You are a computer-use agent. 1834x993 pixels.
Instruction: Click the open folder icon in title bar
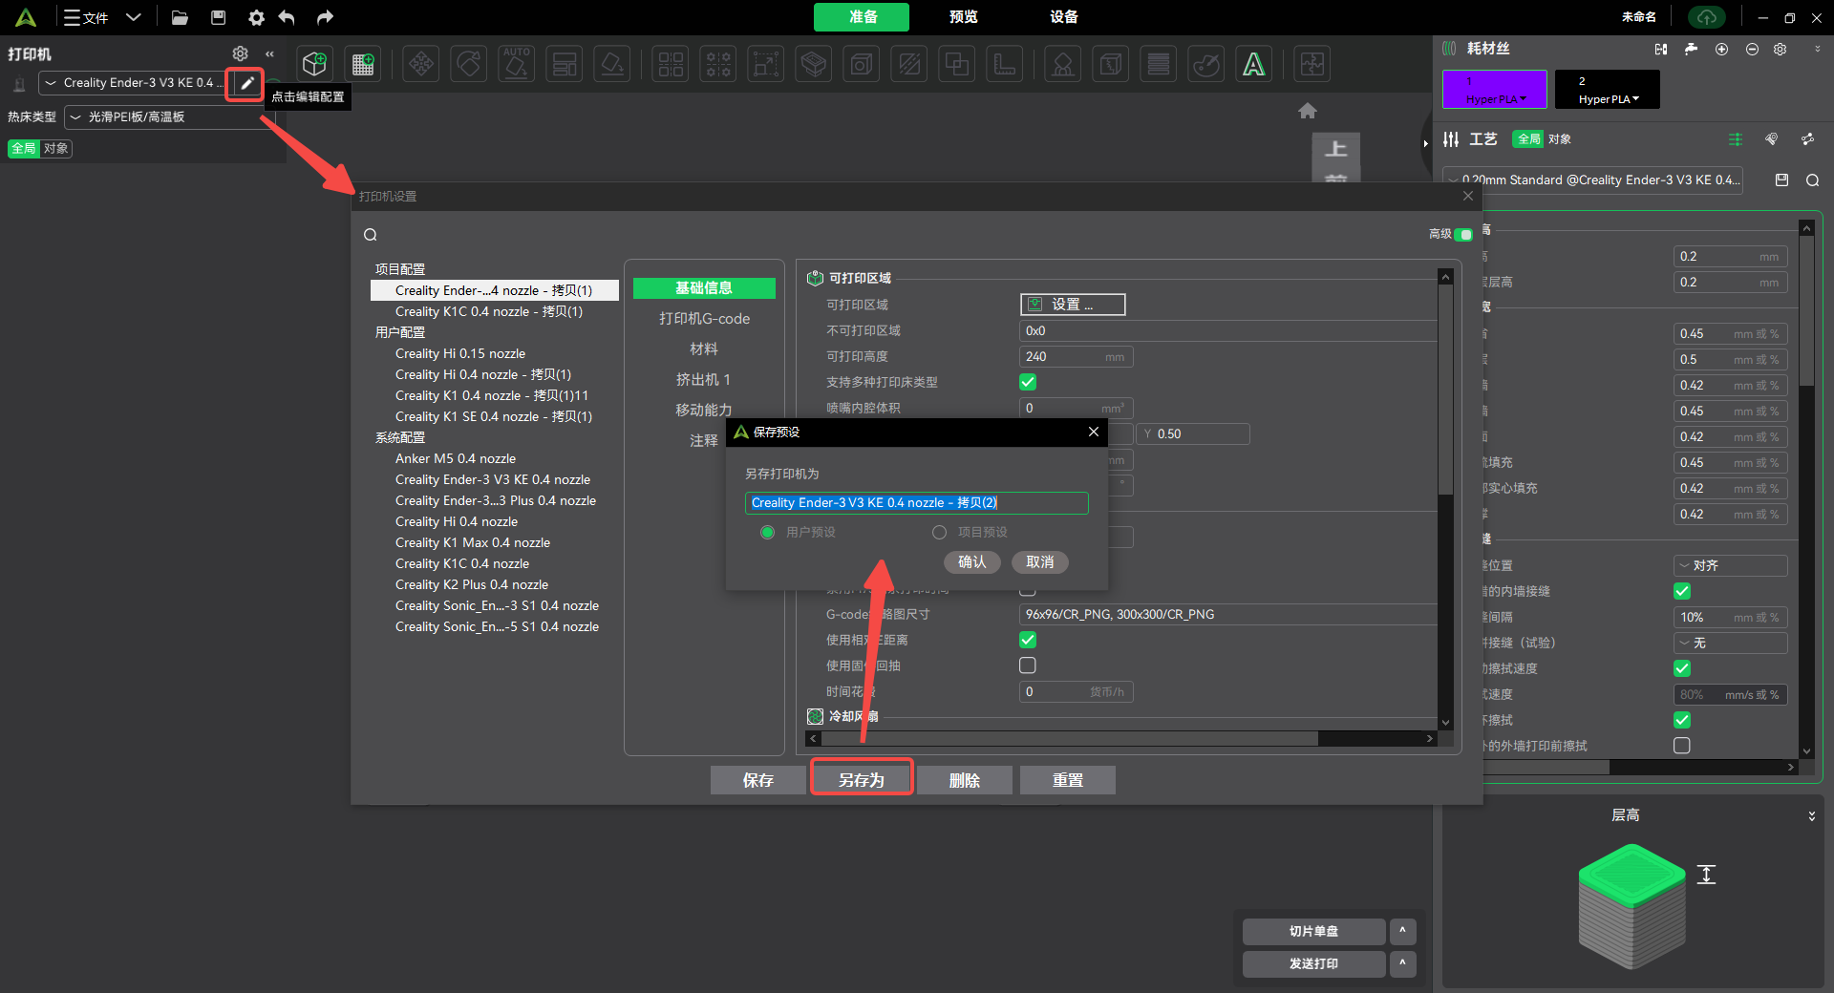pyautogui.click(x=180, y=17)
